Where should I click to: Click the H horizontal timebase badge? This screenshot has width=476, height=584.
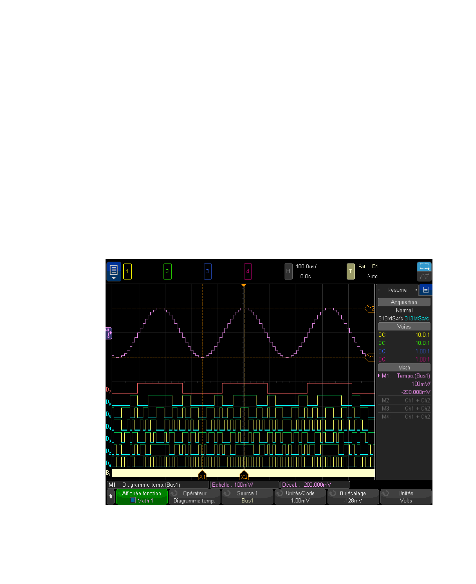tap(288, 272)
